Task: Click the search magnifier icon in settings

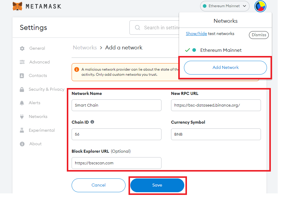Action: (138, 28)
